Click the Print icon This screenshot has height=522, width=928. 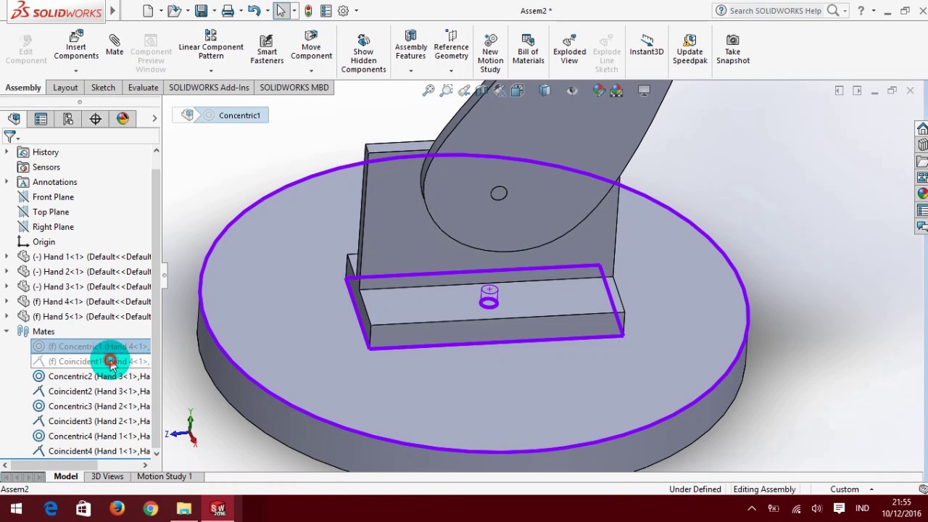[x=228, y=11]
